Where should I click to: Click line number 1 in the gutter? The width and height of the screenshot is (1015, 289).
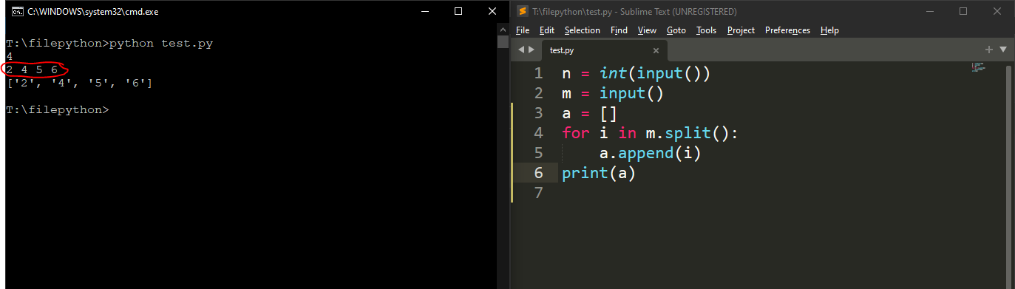(x=538, y=73)
